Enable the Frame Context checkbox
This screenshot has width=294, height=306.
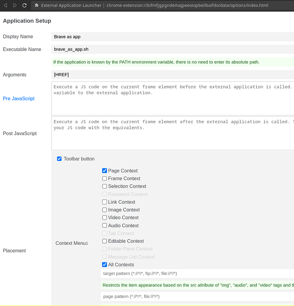click(105, 178)
